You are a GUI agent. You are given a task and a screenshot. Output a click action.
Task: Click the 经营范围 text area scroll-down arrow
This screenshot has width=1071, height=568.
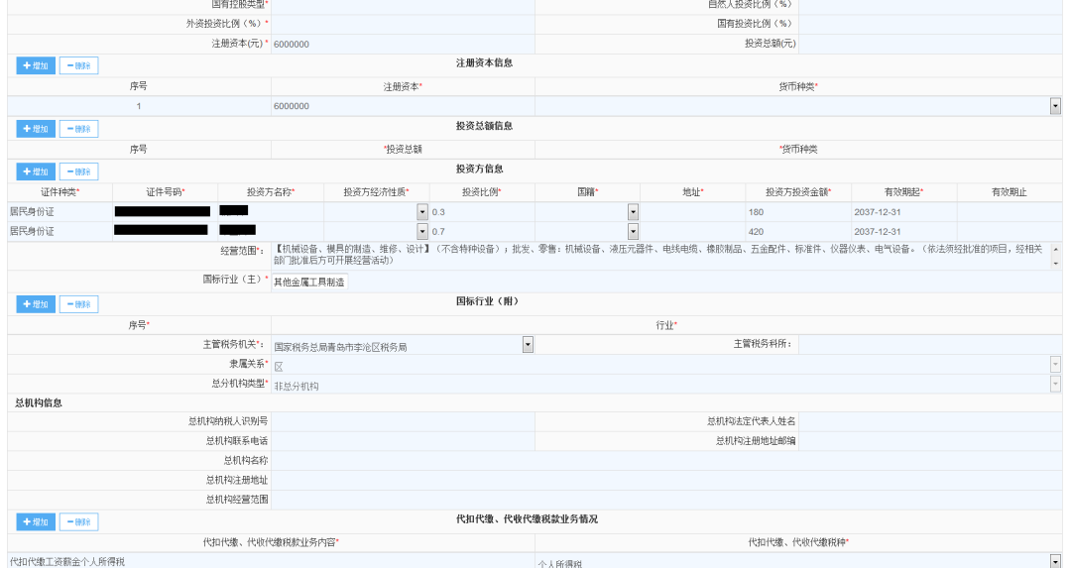[x=1056, y=263]
